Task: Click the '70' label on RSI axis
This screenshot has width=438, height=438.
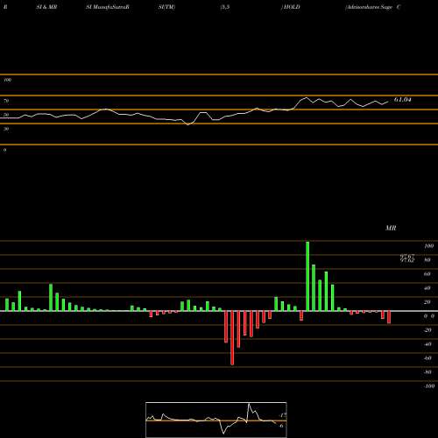Action: 6,101
